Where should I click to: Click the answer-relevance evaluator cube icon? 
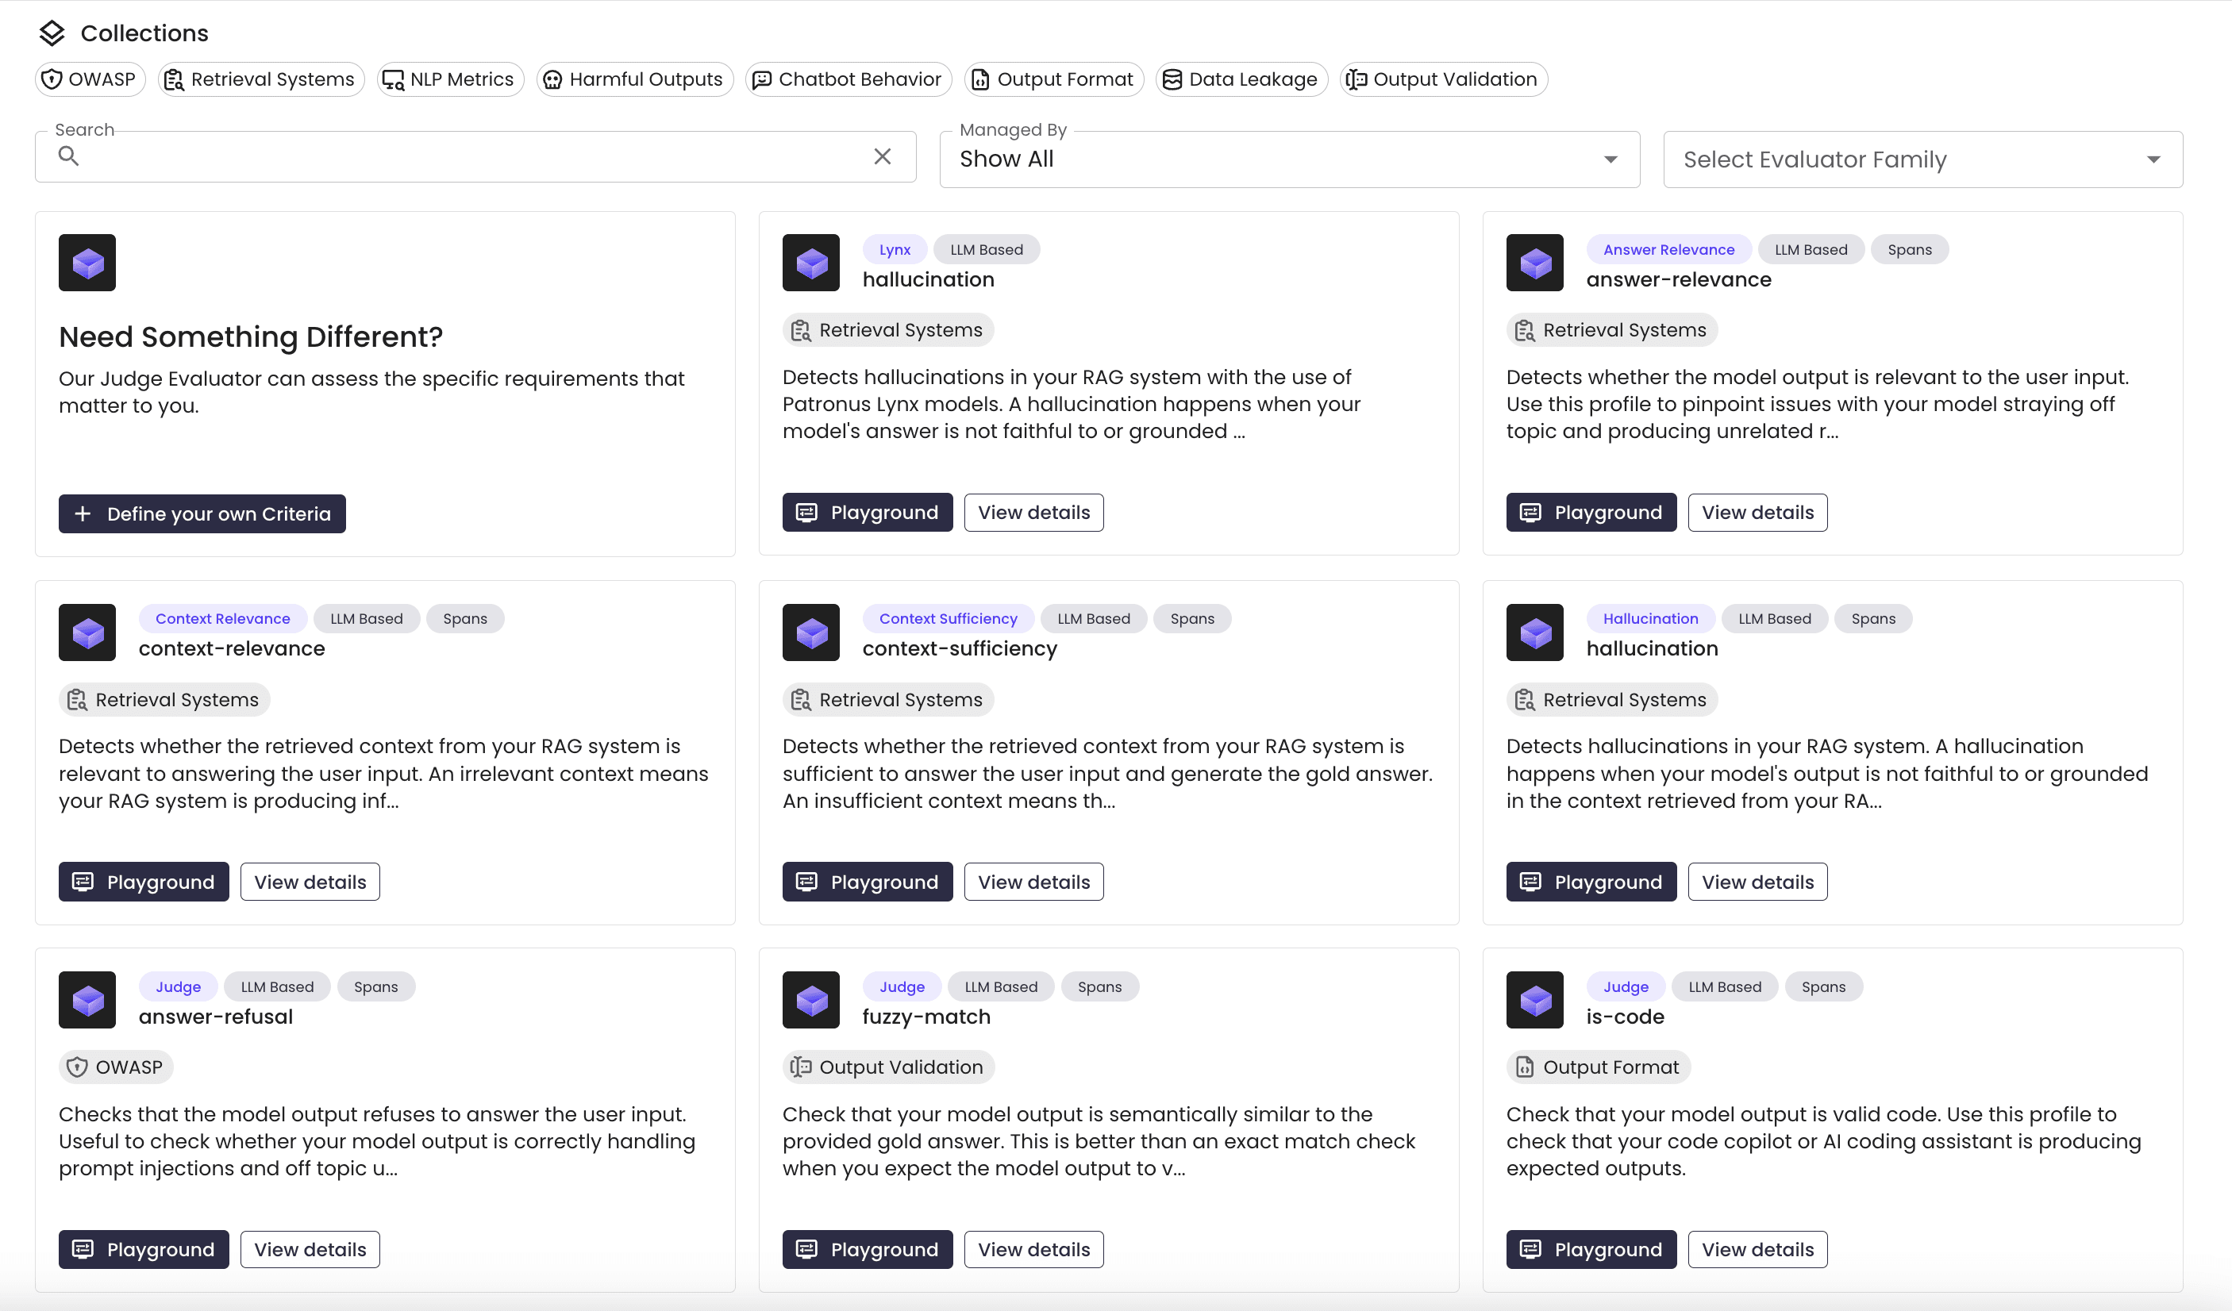pyautogui.click(x=1534, y=262)
